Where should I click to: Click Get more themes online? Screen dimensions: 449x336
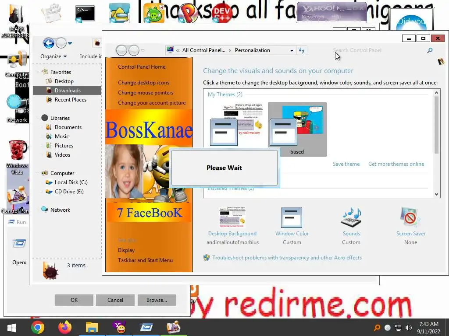click(396, 164)
